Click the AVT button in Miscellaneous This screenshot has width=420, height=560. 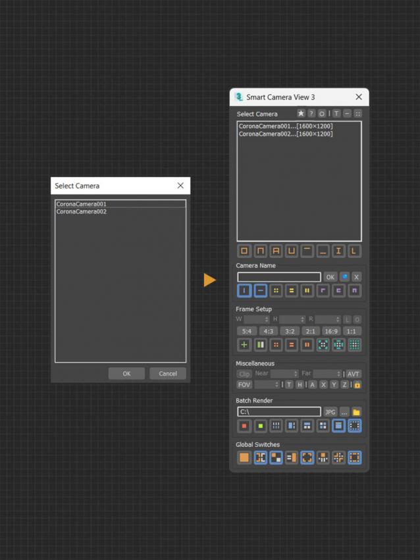coord(354,374)
